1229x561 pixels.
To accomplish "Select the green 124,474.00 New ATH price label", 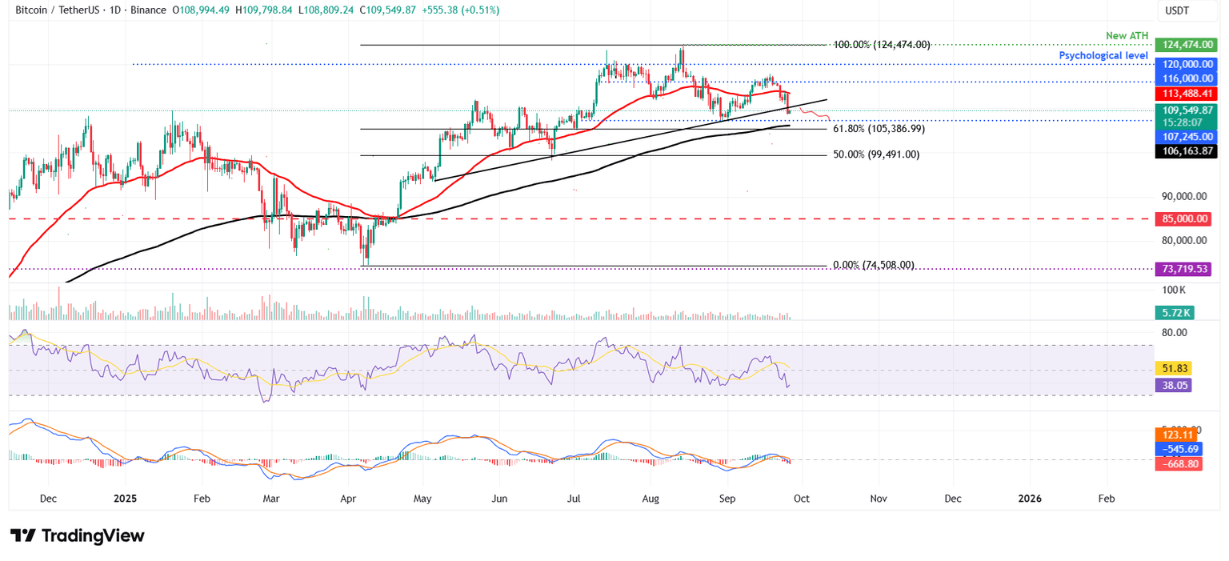I will (x=1186, y=45).
